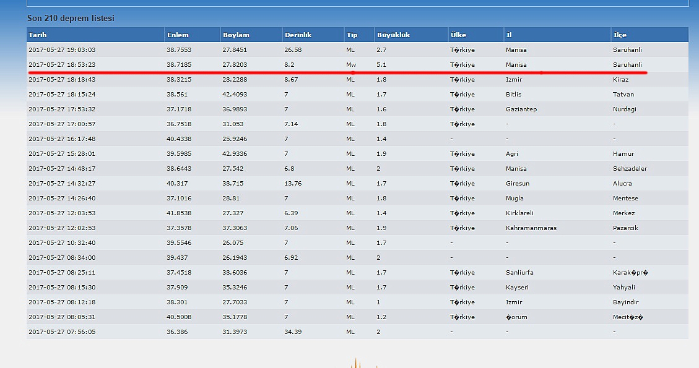Click latitude value 38.7185
This screenshot has width=699, height=368.
(x=179, y=64)
